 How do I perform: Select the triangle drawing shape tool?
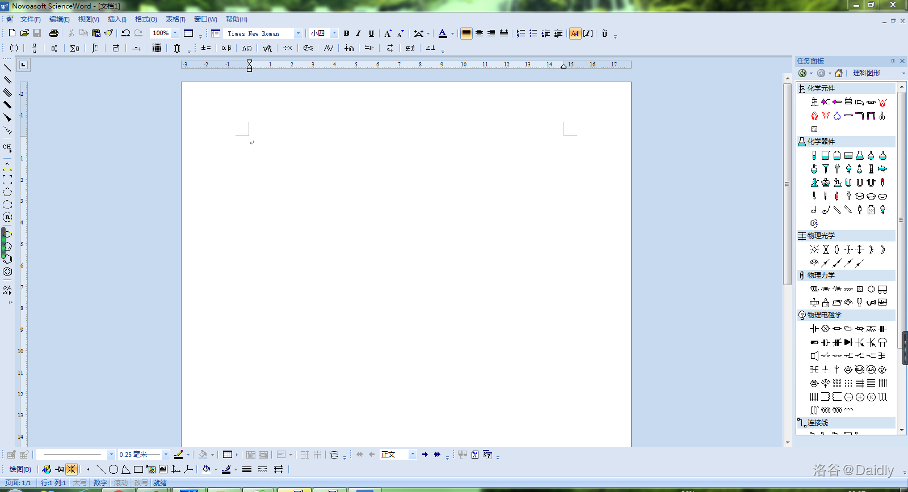click(x=125, y=469)
